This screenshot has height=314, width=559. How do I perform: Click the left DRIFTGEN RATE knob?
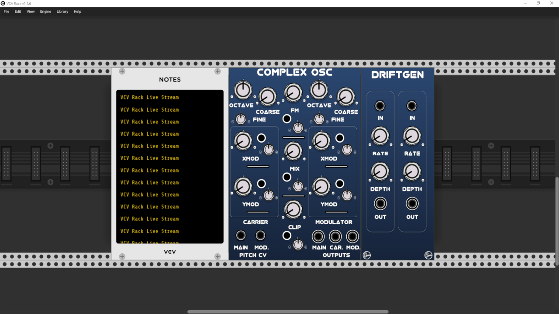pos(380,137)
